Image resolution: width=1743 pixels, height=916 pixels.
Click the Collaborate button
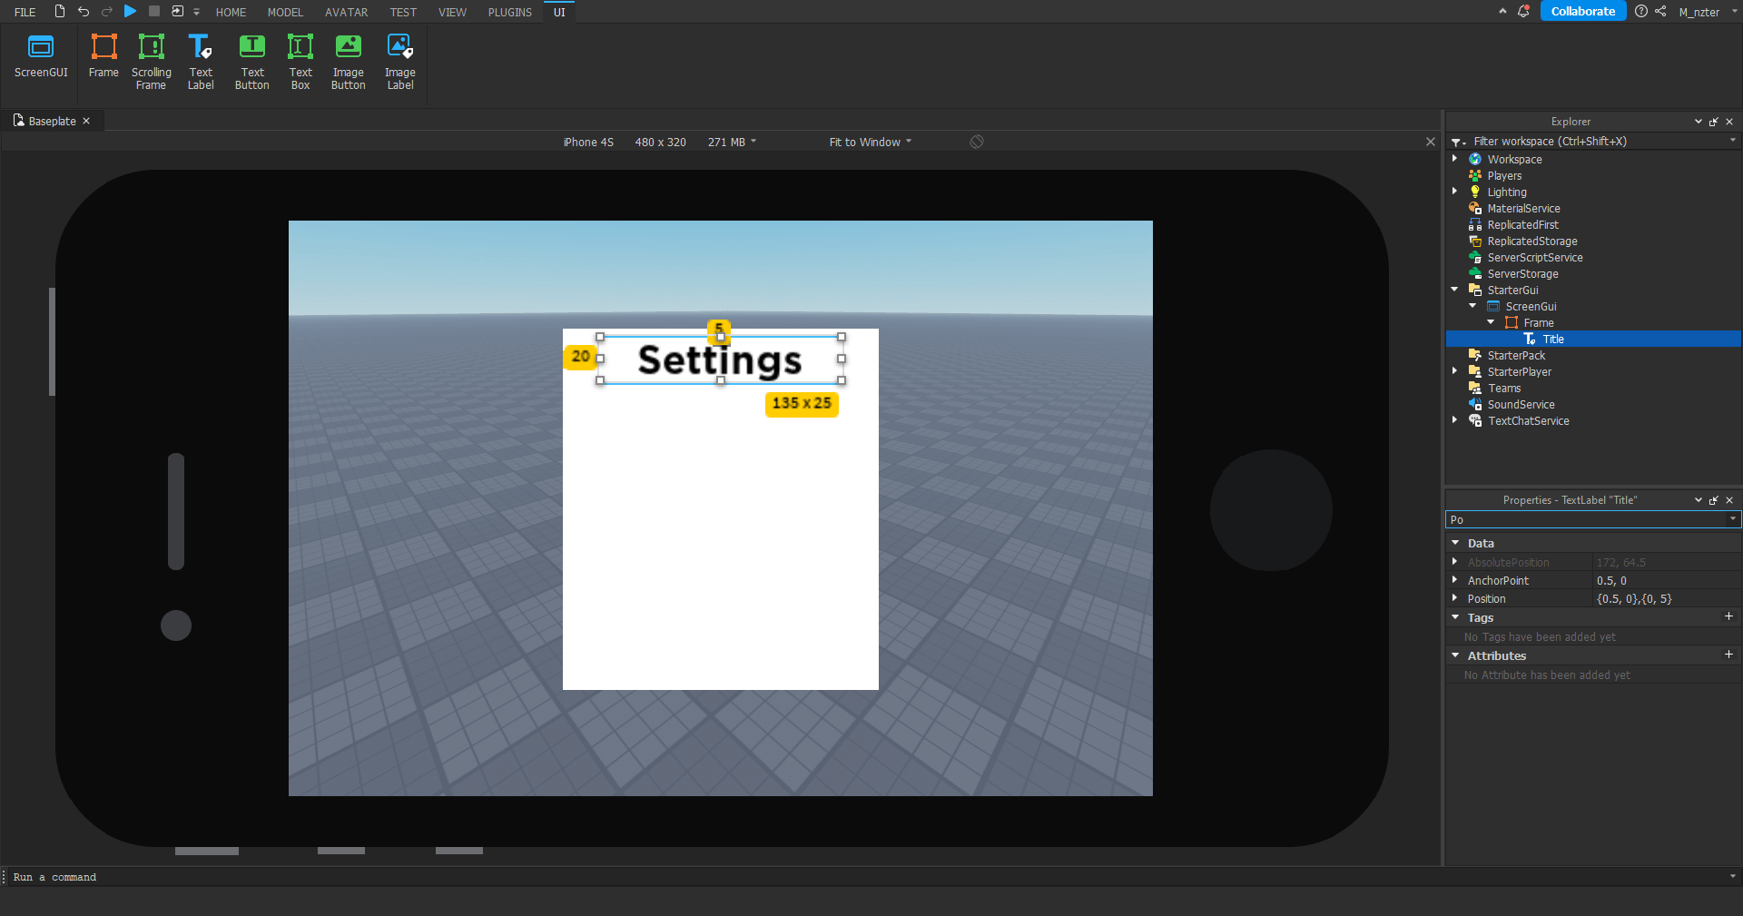point(1582,11)
